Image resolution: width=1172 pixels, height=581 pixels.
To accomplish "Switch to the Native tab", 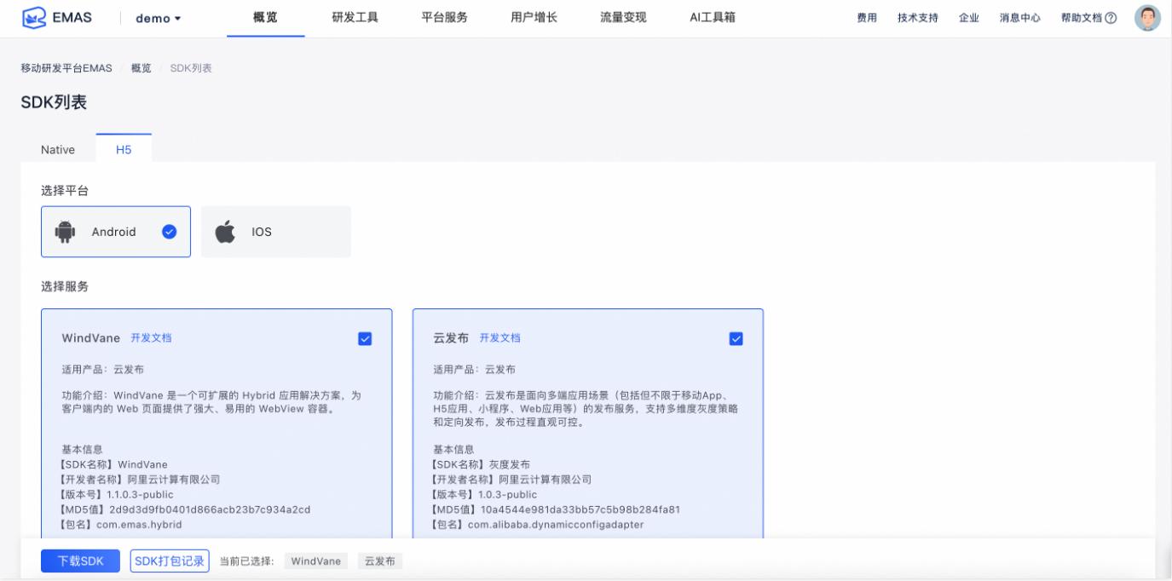I will click(x=58, y=150).
